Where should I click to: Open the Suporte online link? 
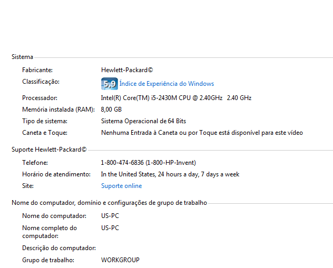coord(121,186)
